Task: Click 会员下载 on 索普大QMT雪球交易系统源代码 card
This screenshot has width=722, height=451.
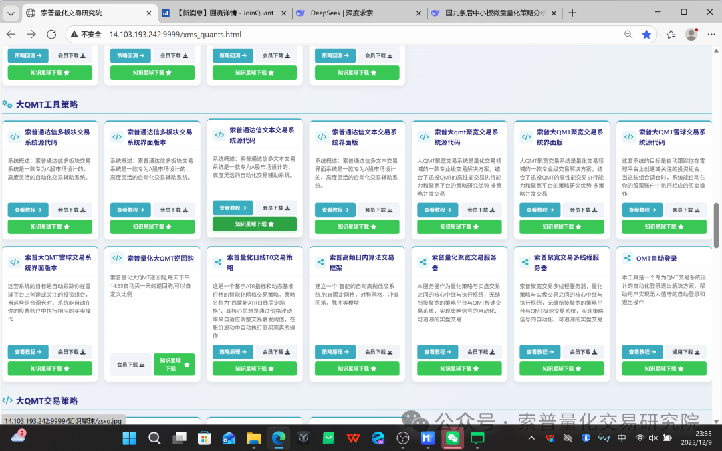Action: [686, 210]
